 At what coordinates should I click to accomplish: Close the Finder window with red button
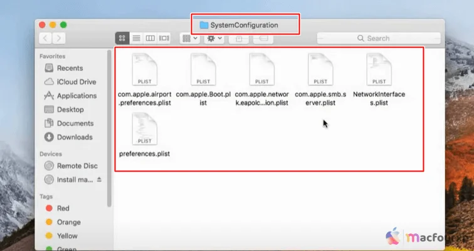(42, 25)
